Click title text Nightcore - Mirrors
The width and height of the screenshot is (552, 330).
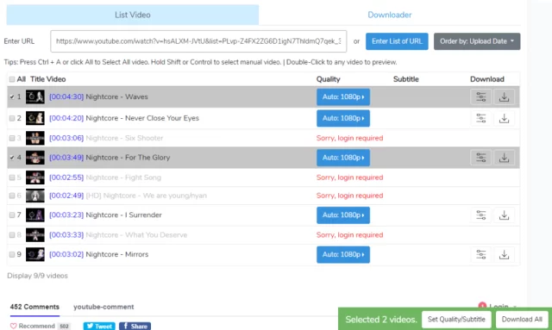117,254
